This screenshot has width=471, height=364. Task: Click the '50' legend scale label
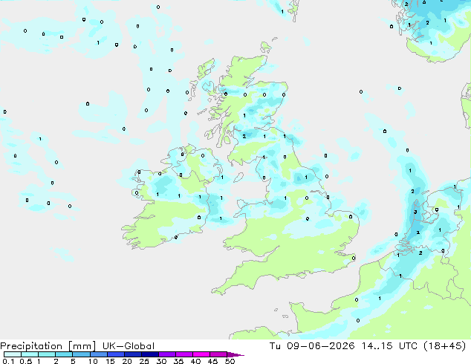pos(230,361)
